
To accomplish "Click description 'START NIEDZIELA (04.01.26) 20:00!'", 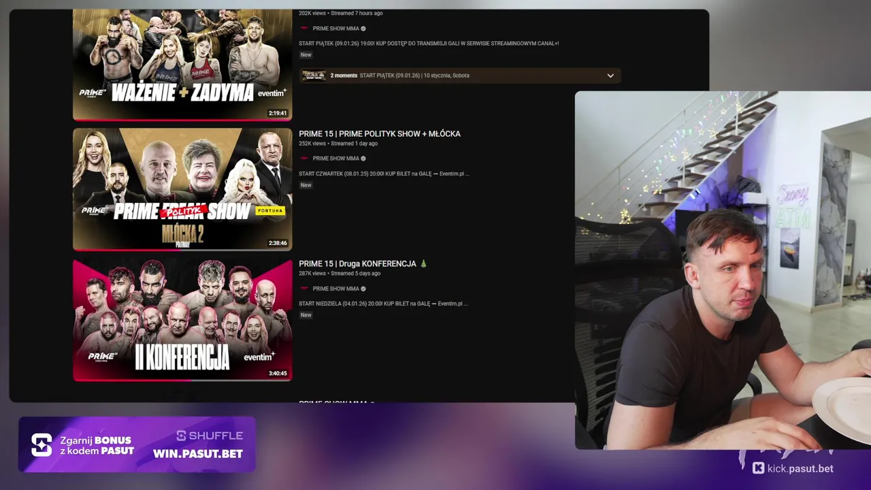I will tap(383, 304).
